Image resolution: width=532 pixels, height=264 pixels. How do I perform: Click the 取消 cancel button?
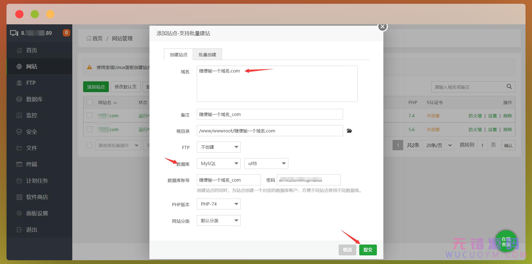tap(347, 250)
